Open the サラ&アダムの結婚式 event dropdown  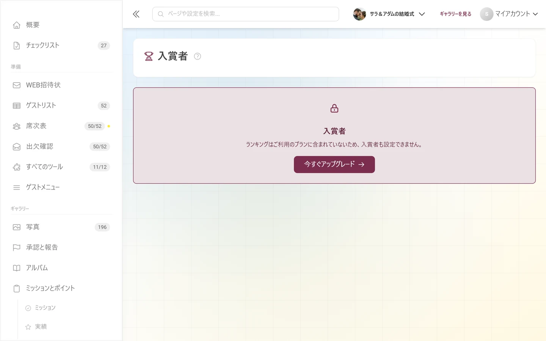pos(389,14)
